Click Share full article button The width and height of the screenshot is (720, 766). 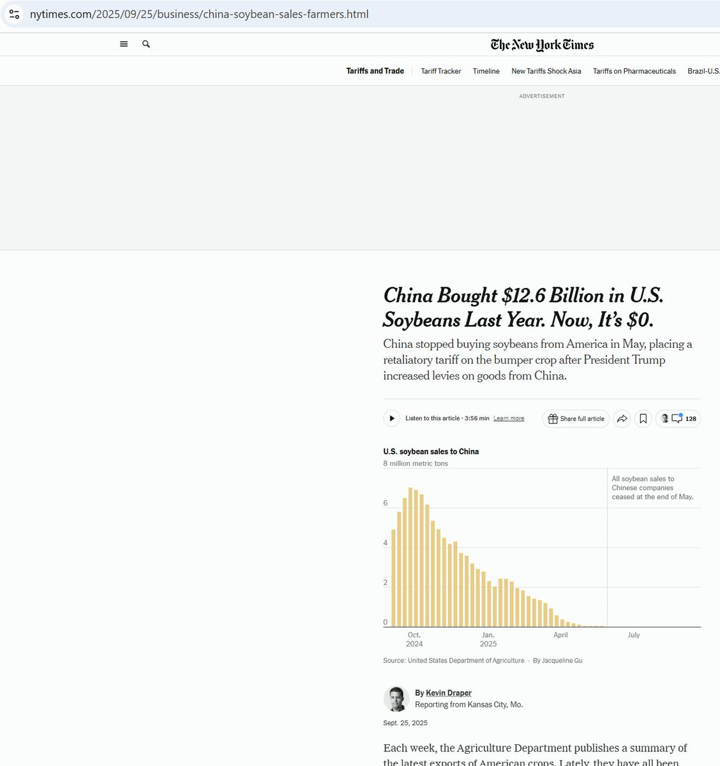point(576,419)
